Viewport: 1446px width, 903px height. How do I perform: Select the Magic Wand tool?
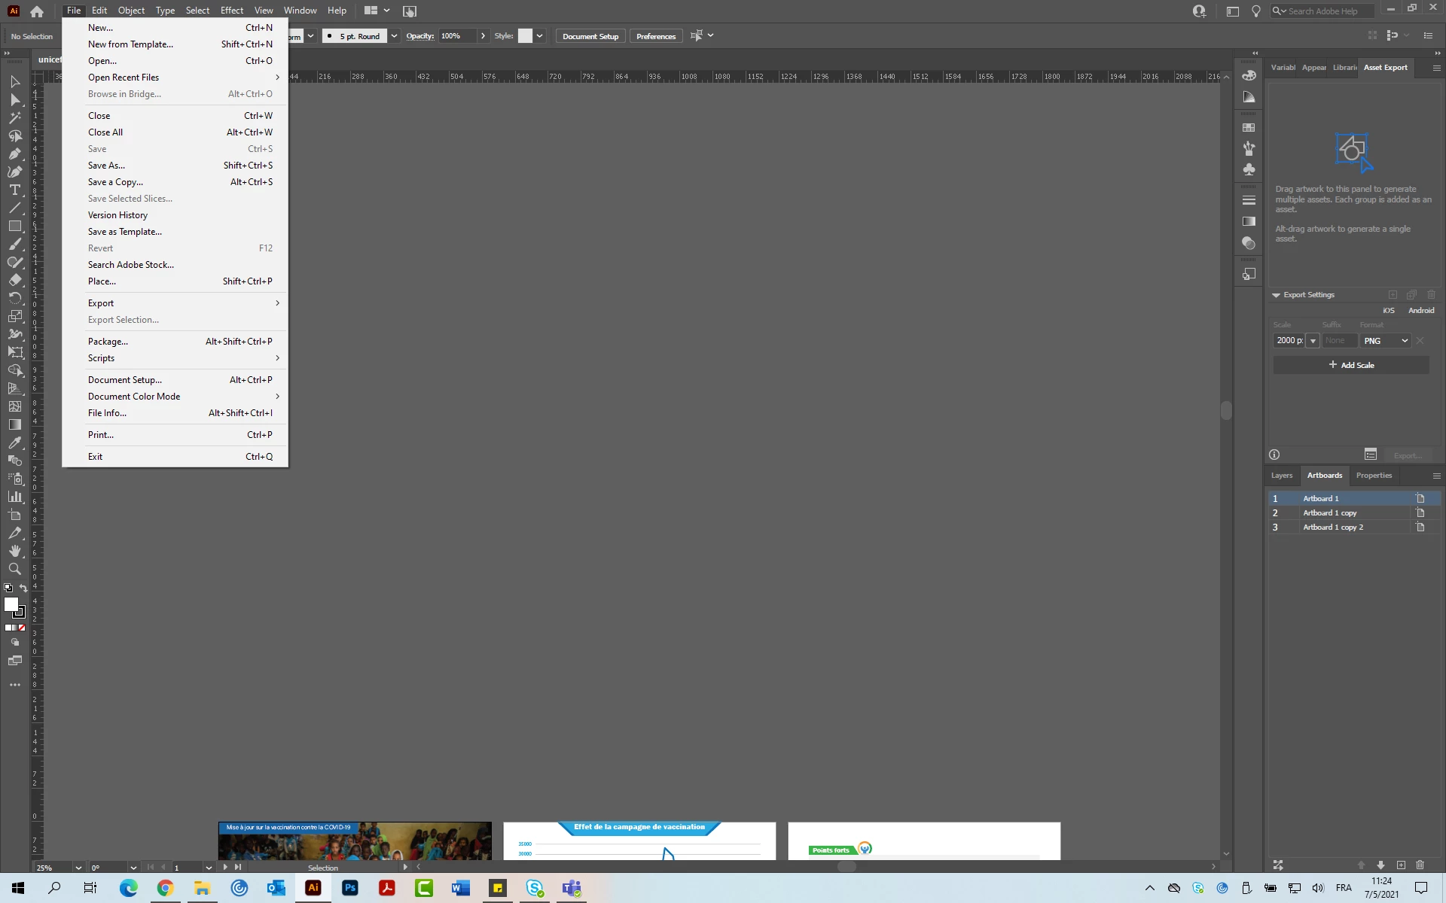[x=14, y=118]
